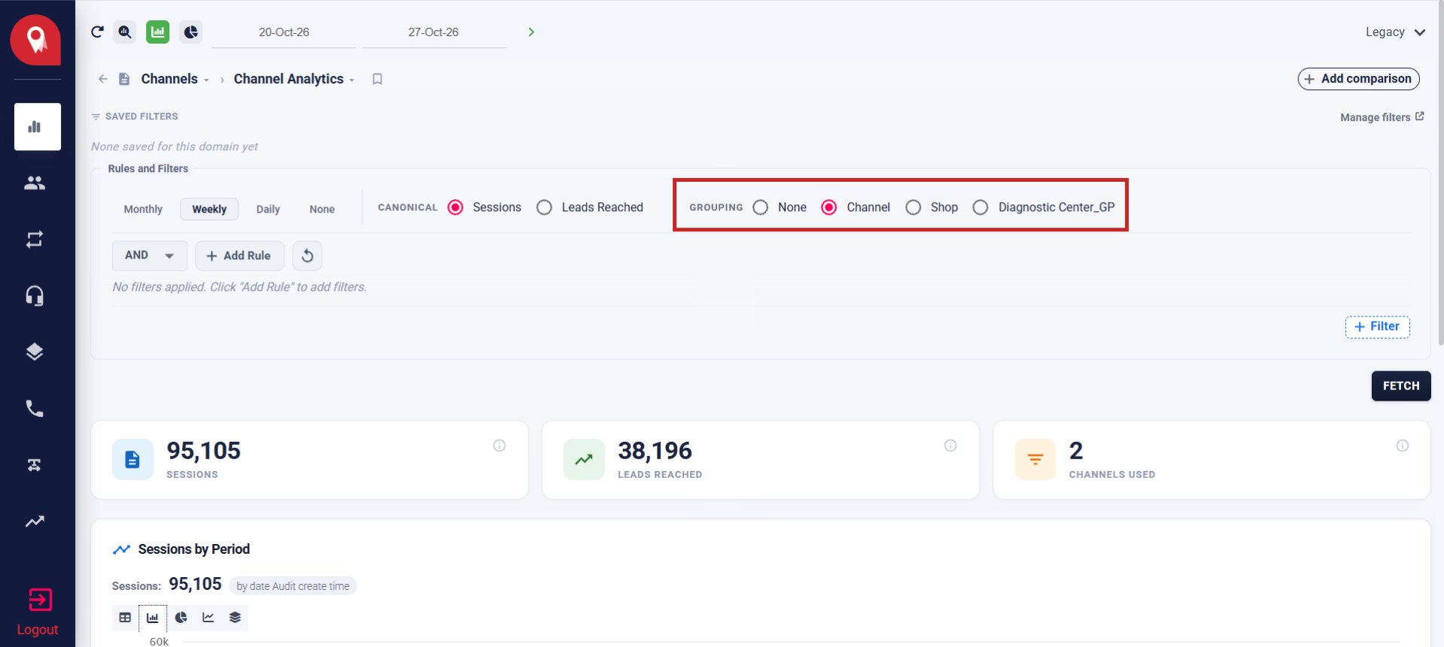Set grouping to Shop
This screenshot has height=647, width=1444.
point(913,207)
